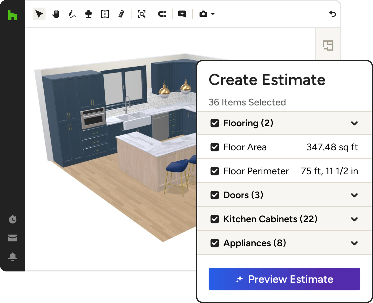
Task: Deselect the Appliances checkbox
Action: coord(215,243)
